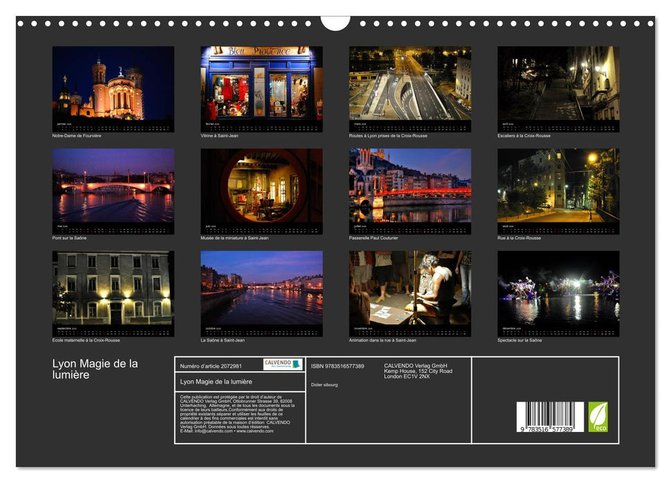
Task: Click the ISBN 9783516577389 text
Action: pyautogui.click(x=337, y=366)
